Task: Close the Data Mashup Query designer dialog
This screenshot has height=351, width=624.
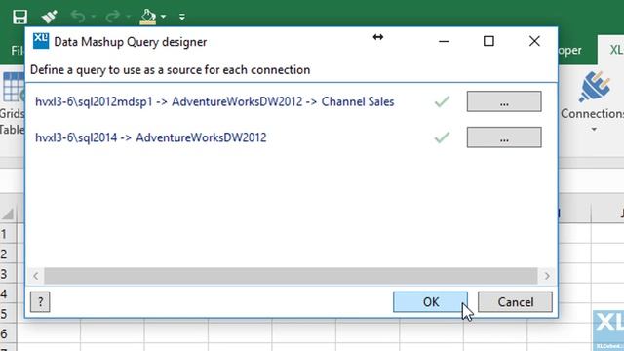Action: [534, 41]
